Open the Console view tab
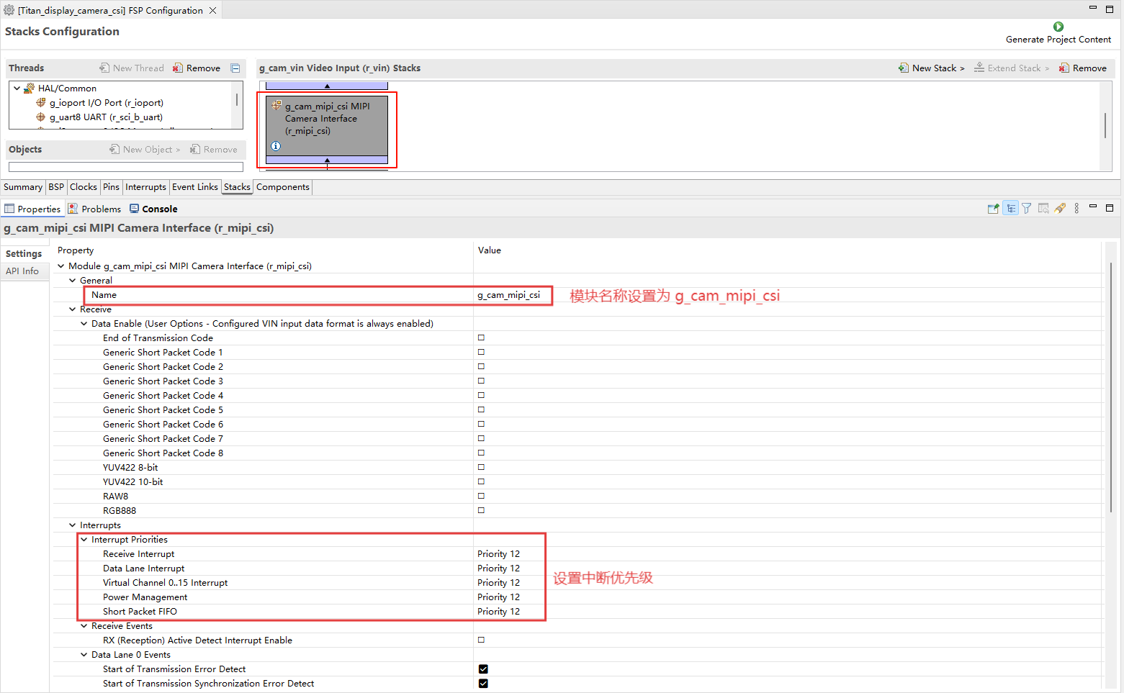Viewport: 1124px width, 693px height. [x=153, y=209]
